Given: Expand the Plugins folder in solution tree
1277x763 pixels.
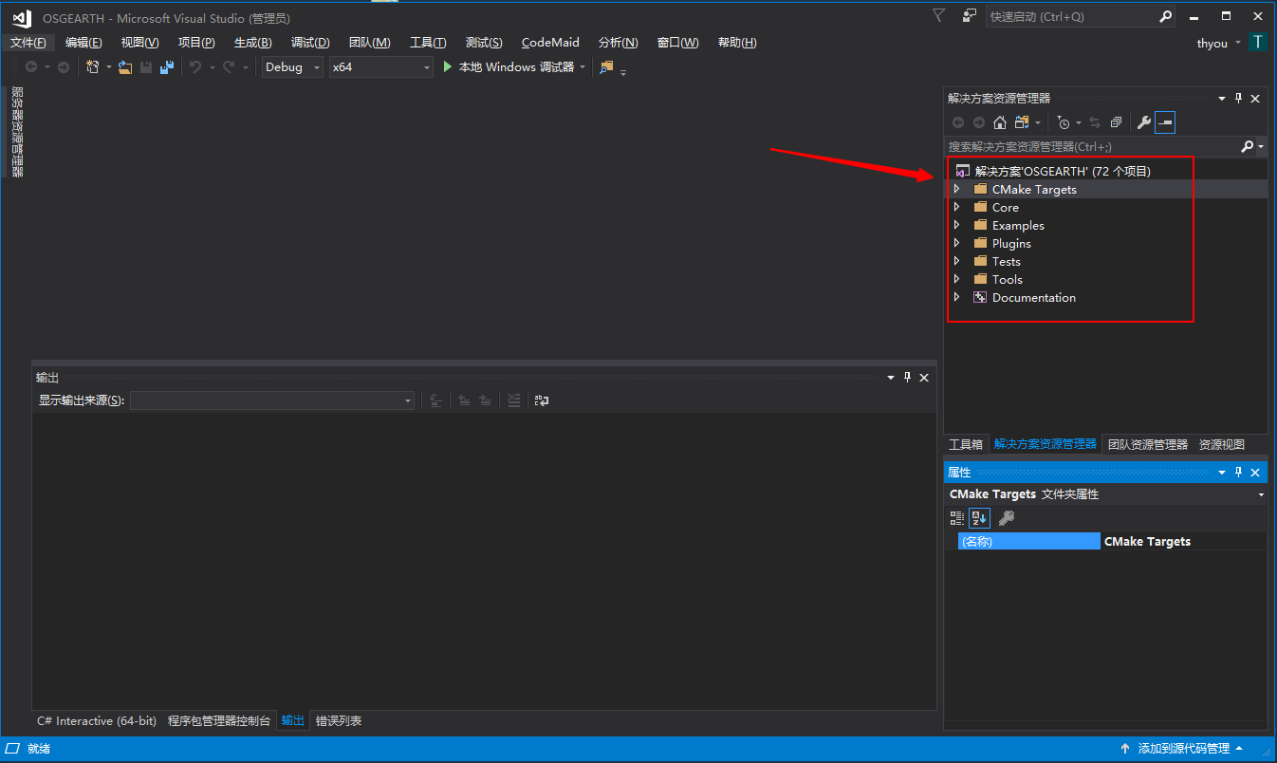Looking at the screenshot, I should pyautogui.click(x=956, y=244).
